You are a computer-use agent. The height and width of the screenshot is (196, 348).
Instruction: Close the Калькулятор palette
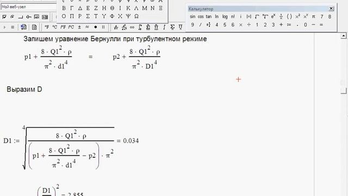(331, 9)
